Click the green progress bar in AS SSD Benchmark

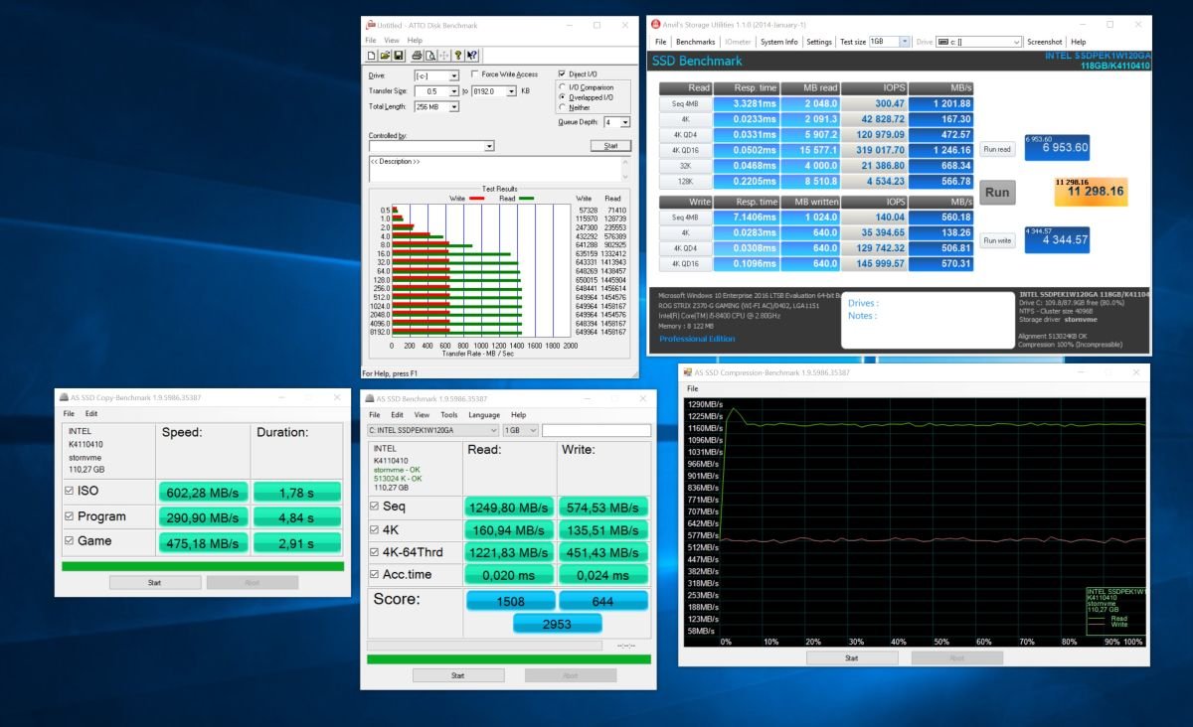[509, 658]
